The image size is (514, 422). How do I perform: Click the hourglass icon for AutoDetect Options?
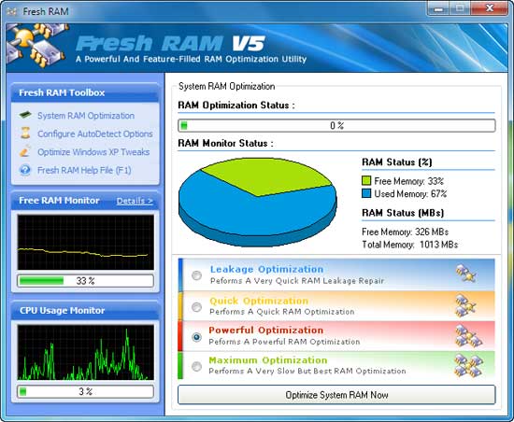[25, 133]
